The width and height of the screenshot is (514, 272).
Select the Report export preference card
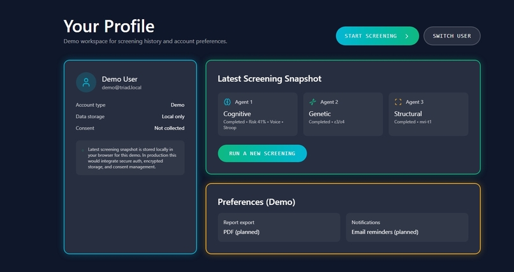(279, 227)
